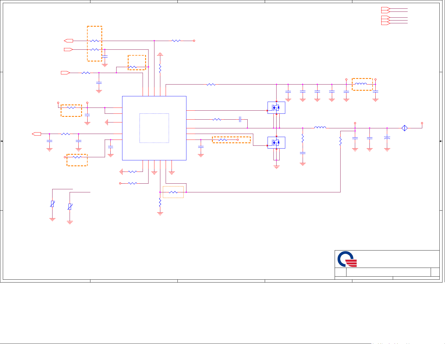Select the resistor attached to the sideways ground under the IC
Viewport: 445px width, 344px height.
coord(133,172)
